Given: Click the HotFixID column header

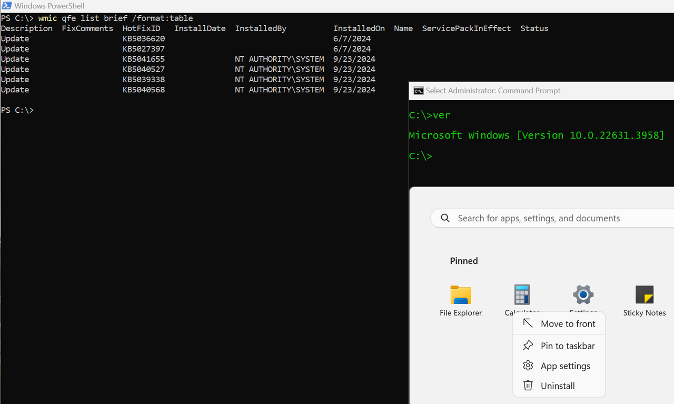Looking at the screenshot, I should (x=142, y=28).
